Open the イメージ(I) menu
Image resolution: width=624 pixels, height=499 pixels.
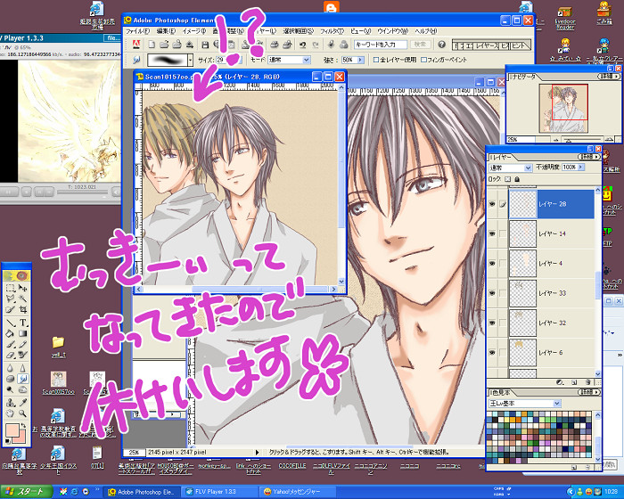(x=193, y=31)
